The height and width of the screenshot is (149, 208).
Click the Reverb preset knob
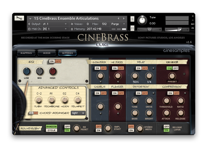(172, 76)
